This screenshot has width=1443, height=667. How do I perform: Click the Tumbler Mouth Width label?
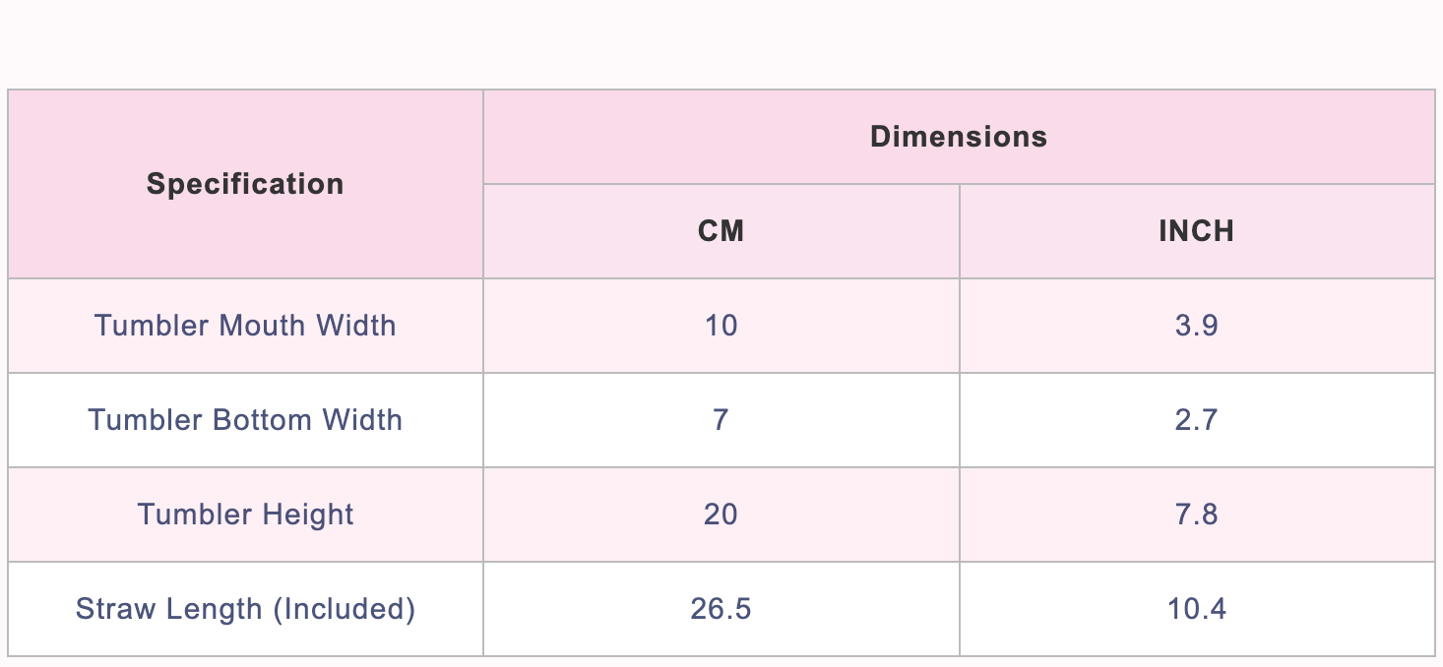(x=245, y=326)
